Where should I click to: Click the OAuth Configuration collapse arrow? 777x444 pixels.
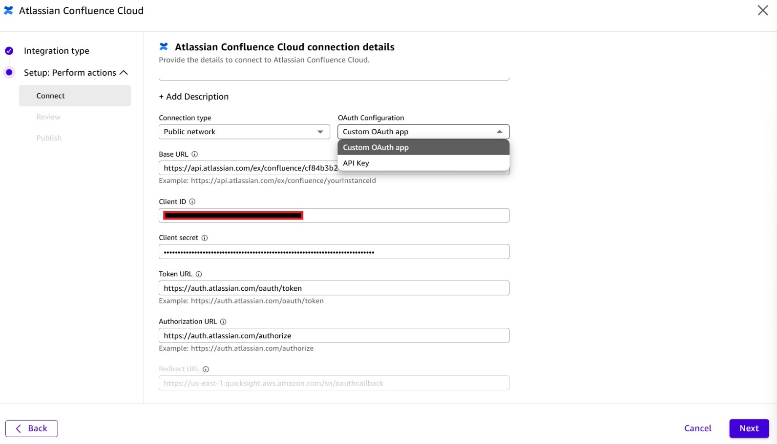point(499,132)
